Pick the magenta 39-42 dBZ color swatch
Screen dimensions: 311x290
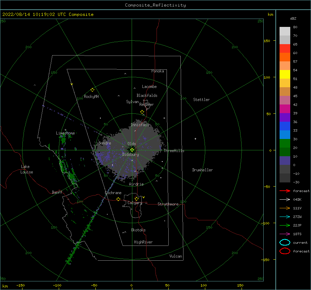(285, 109)
